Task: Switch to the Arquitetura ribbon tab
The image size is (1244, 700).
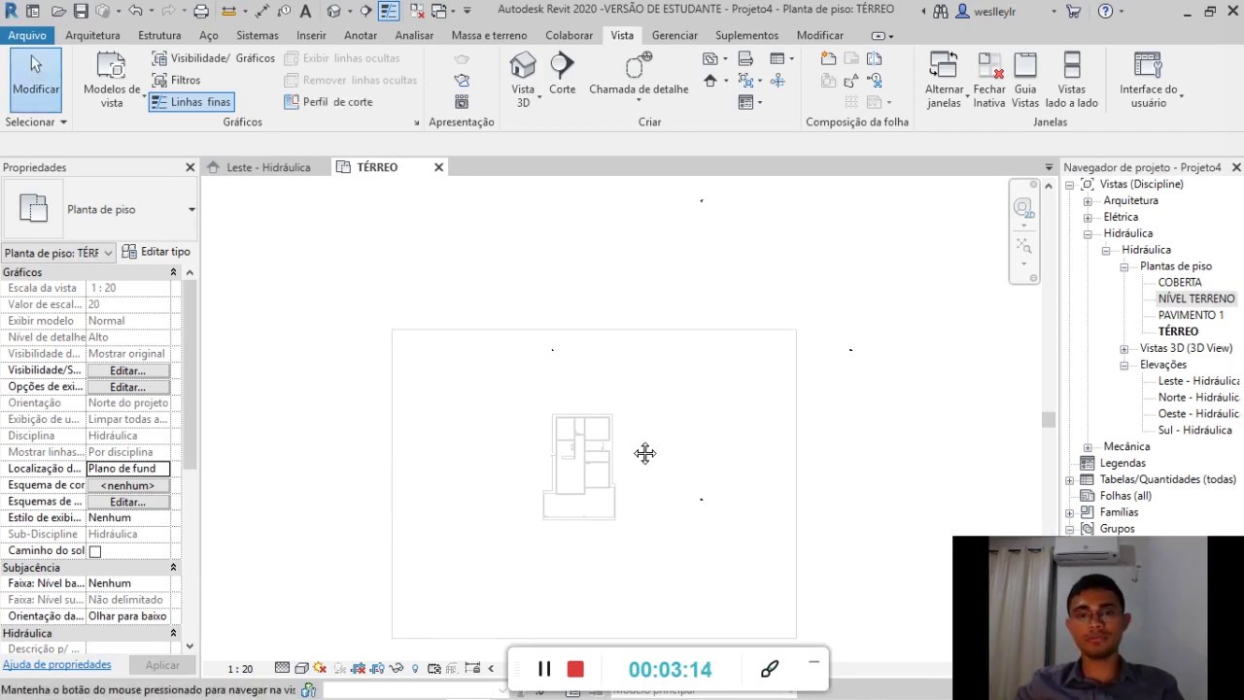Action: (92, 35)
